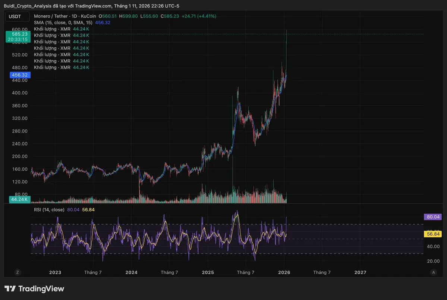Select the SMA (15, close) indicator legend
Viewport: 447px width, 300px height.
pos(63,23)
